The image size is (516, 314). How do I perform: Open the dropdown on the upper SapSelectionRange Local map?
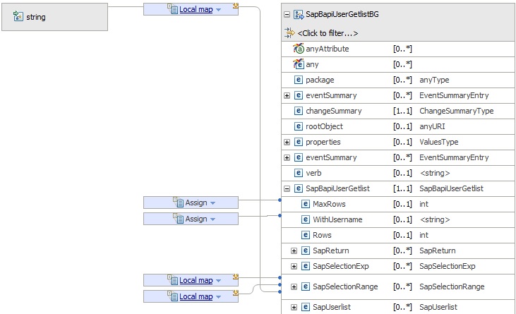(x=219, y=281)
